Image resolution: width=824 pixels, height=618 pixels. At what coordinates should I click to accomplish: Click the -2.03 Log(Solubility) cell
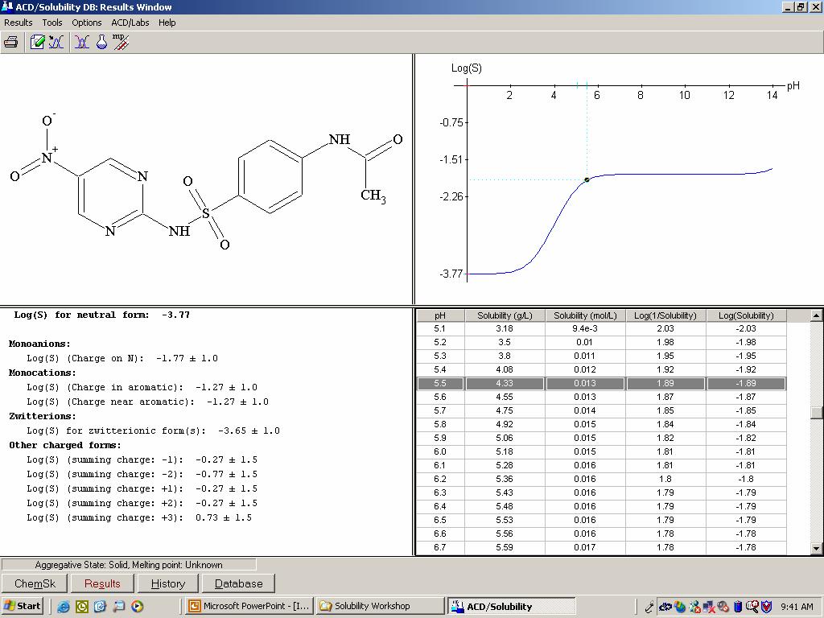746,328
